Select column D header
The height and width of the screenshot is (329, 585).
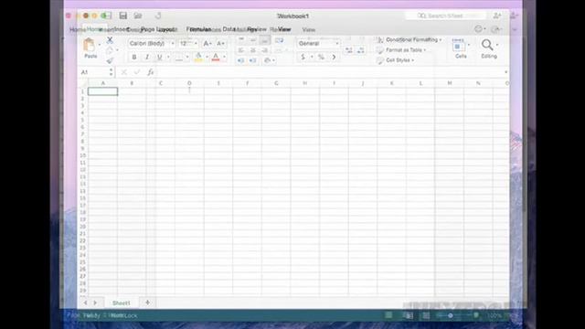click(189, 83)
